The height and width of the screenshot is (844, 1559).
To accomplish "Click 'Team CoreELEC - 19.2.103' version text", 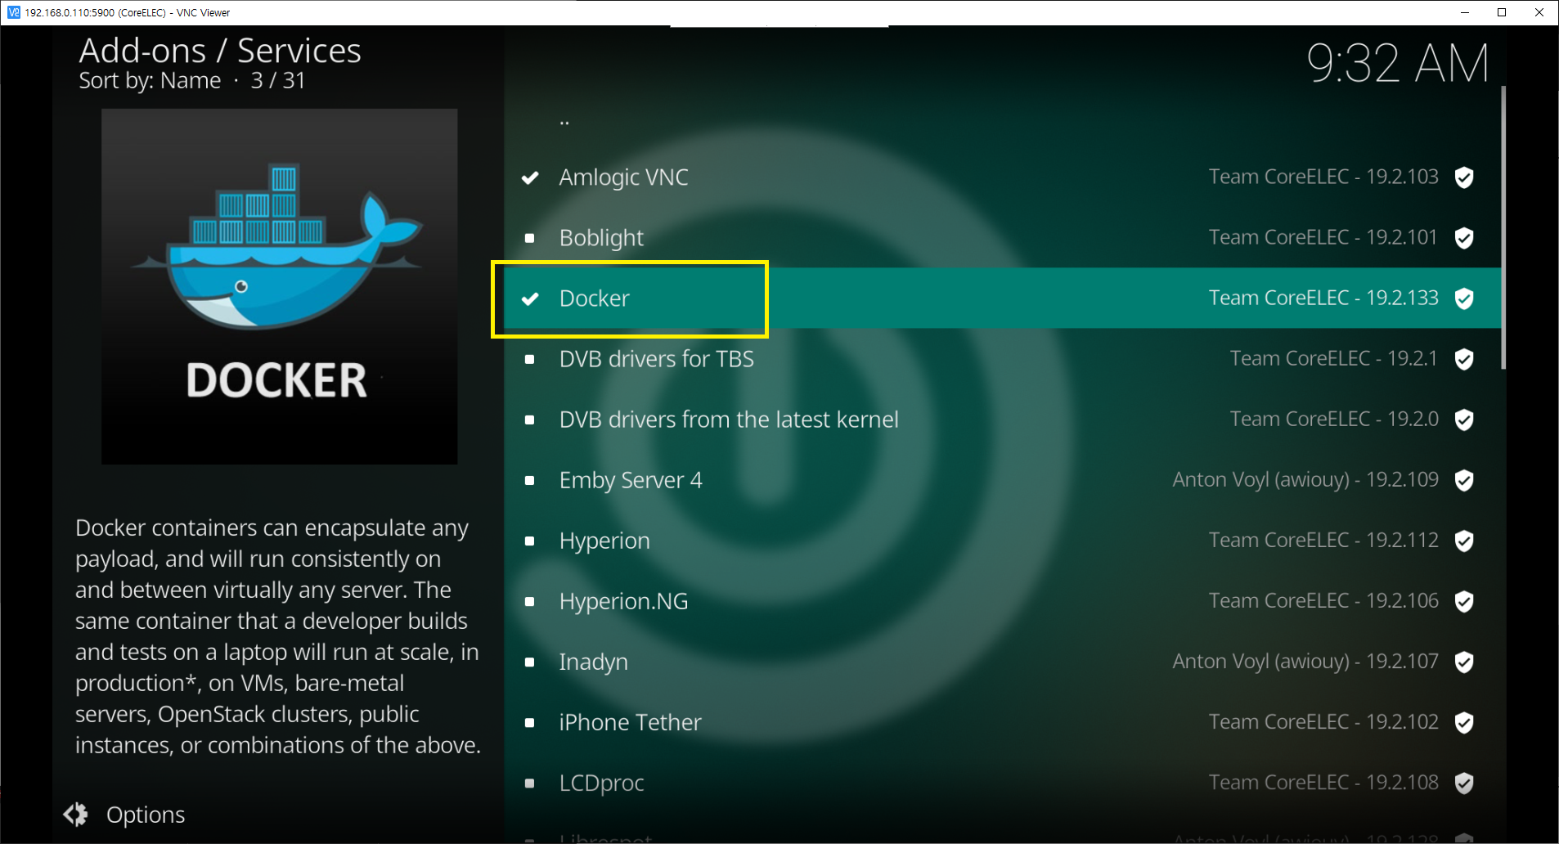I will coord(1323,177).
